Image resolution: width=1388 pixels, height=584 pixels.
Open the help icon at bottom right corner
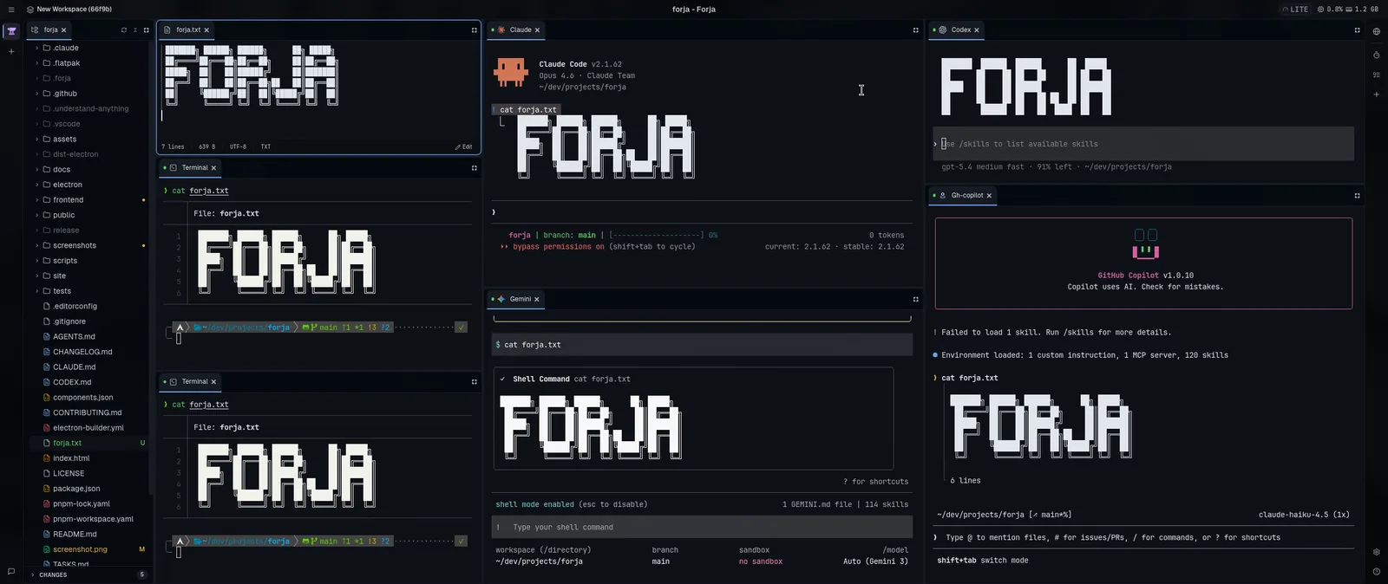pos(1377,571)
